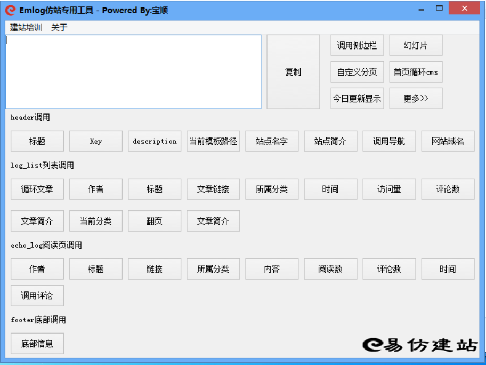Screen dimensions: 486x365
Task: Click 文章简介 button directly below 文章链接
Action: 213,221
